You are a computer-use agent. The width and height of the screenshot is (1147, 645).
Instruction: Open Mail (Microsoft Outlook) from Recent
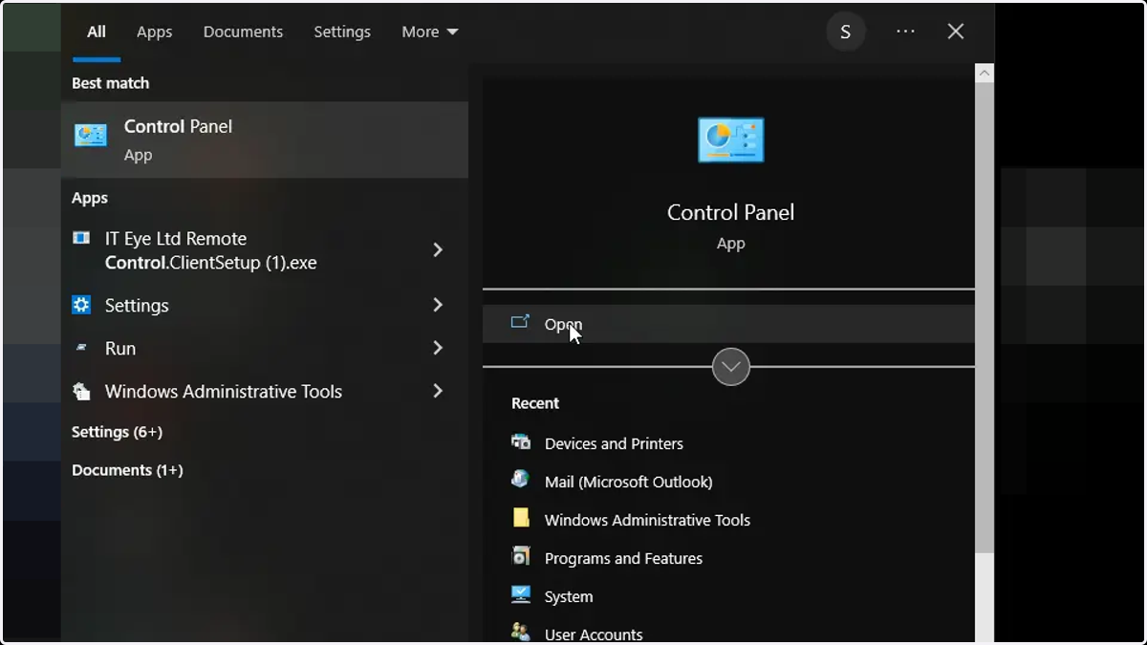pyautogui.click(x=629, y=482)
